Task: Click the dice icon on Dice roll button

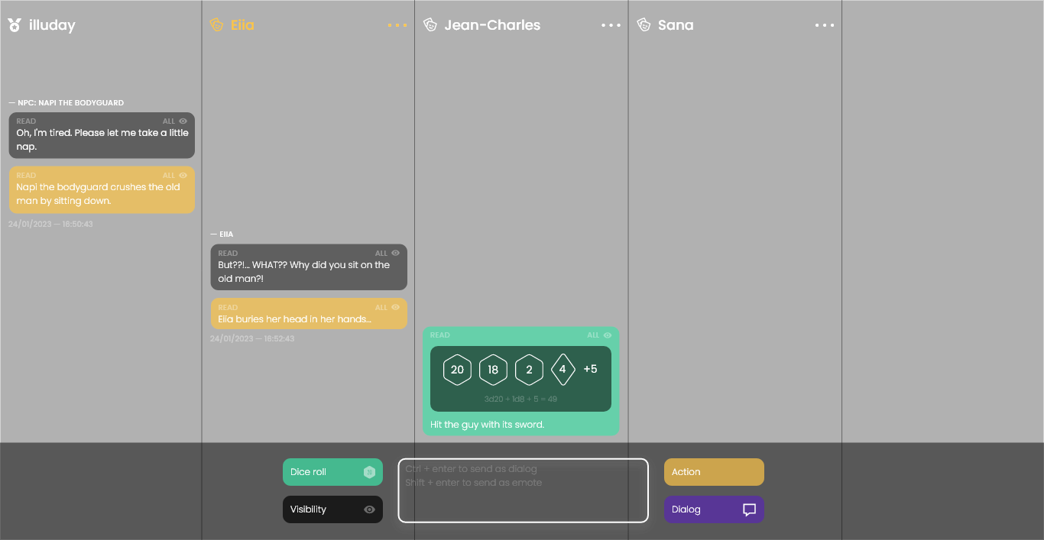Action: [x=369, y=472]
